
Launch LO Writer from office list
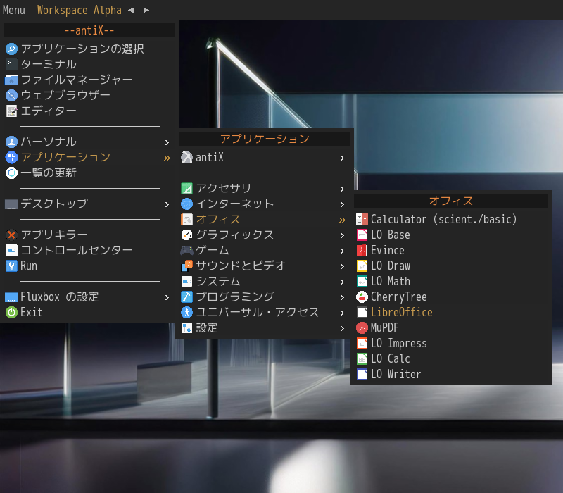pos(396,375)
